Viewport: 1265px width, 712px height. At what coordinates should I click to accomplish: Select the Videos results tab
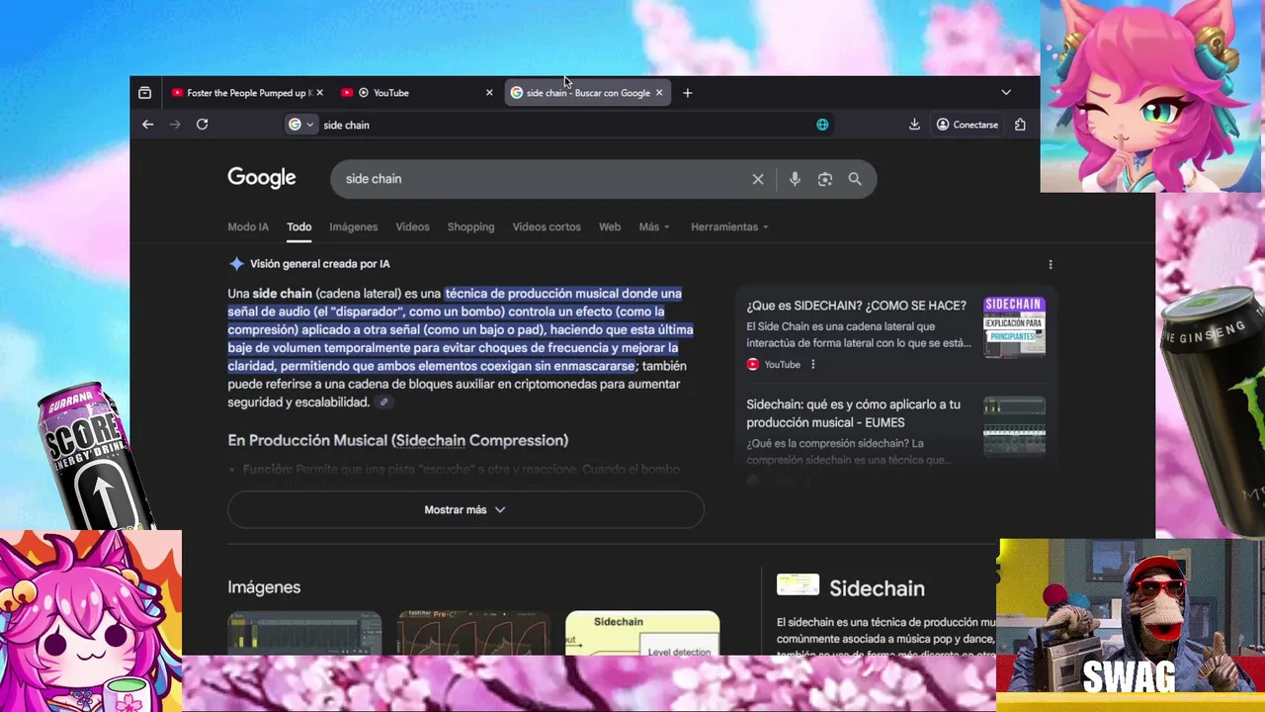tap(413, 226)
